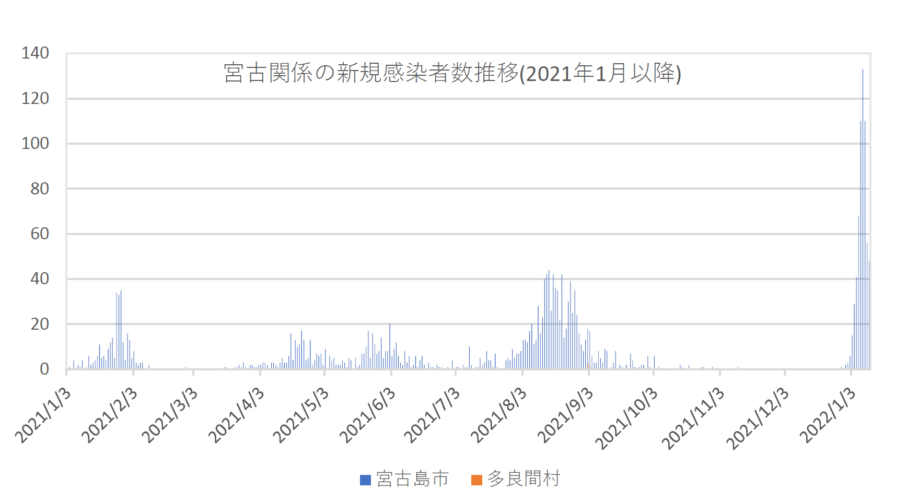Click the 100 label on the vertical axis
Screen dimensions: 906x500
(35, 144)
